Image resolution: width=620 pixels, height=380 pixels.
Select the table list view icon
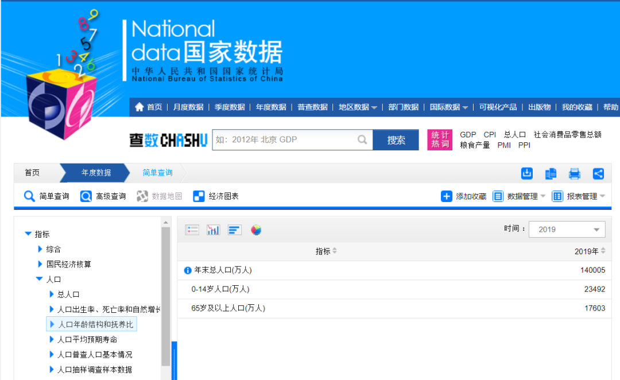192,230
